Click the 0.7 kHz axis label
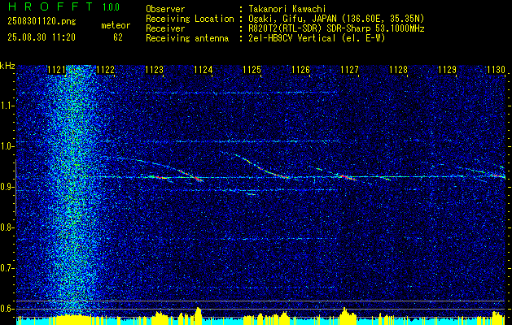512x325 pixels. pos(7,268)
